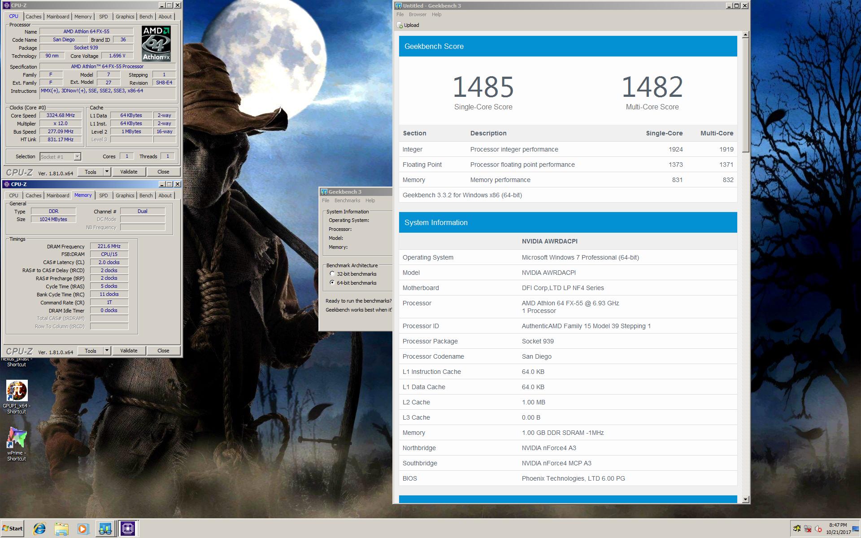The image size is (861, 538).
Task: Expand Tools dropdown arrow in upper CPU-Z
Action: [107, 172]
